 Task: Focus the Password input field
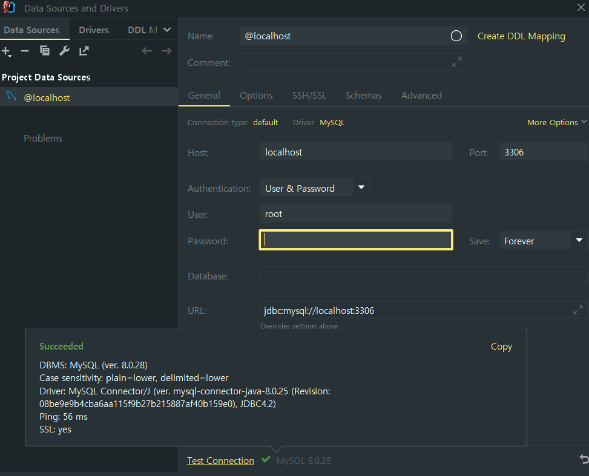[356, 240]
